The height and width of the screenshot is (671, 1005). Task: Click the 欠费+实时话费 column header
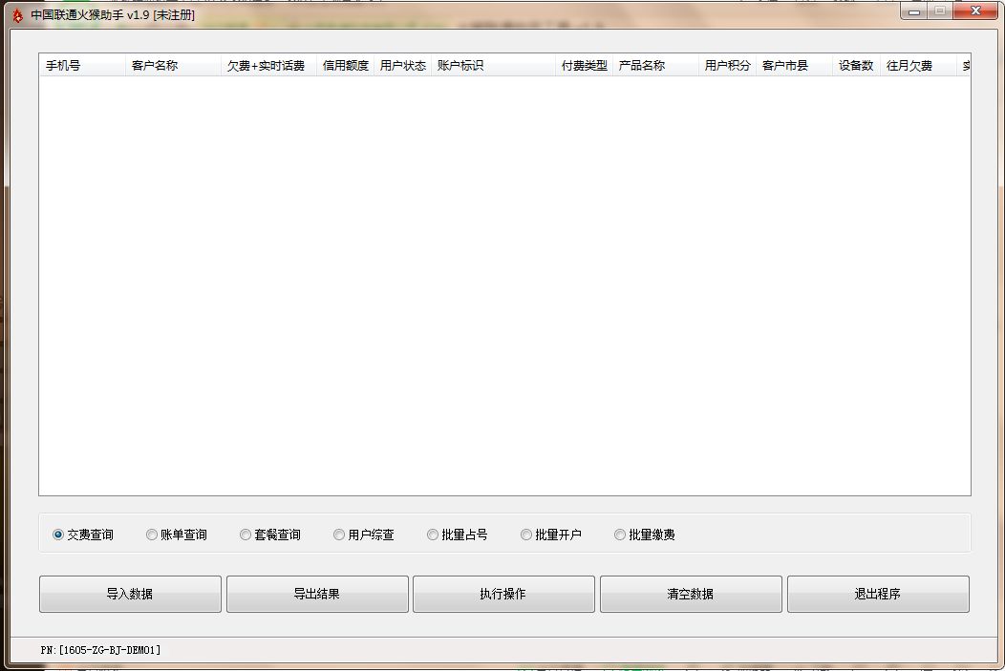pos(268,65)
